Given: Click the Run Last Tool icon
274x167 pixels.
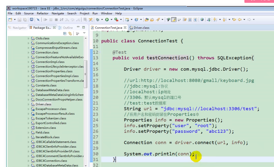Looking at the screenshot, I should click(x=116, y=20).
